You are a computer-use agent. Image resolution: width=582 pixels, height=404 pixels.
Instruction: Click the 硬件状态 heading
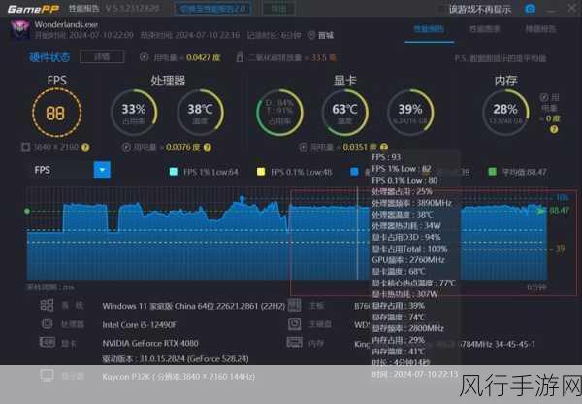pos(49,57)
